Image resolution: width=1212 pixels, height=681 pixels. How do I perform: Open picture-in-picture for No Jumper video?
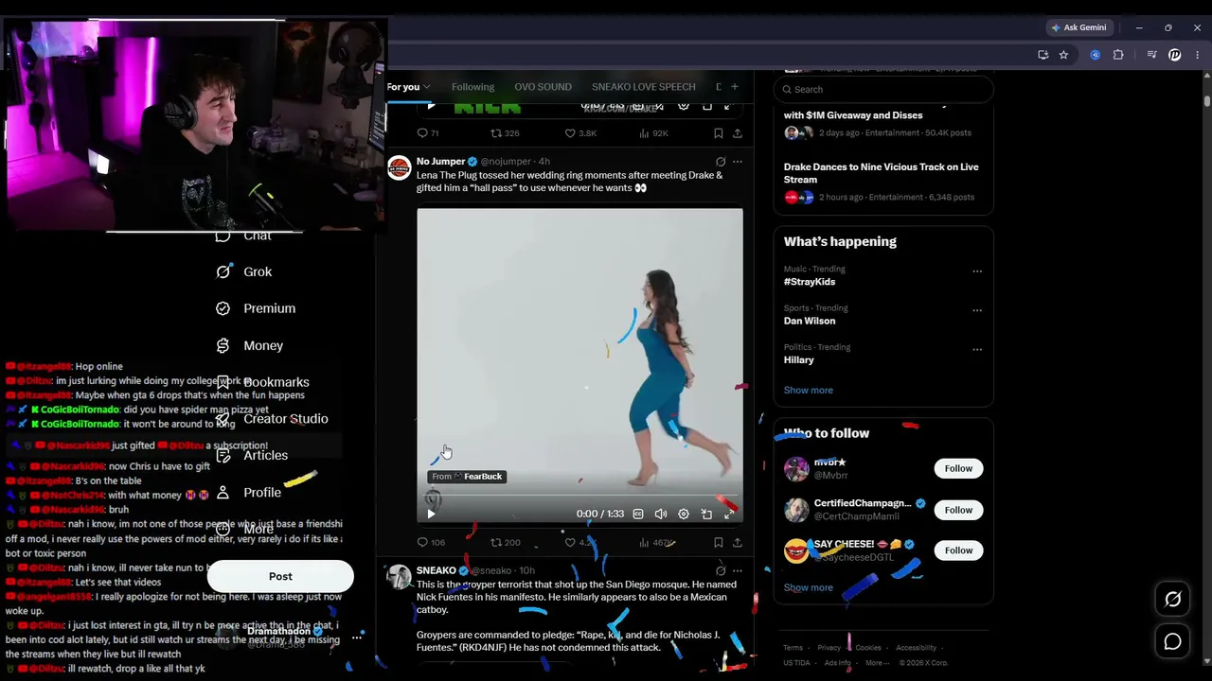point(706,514)
